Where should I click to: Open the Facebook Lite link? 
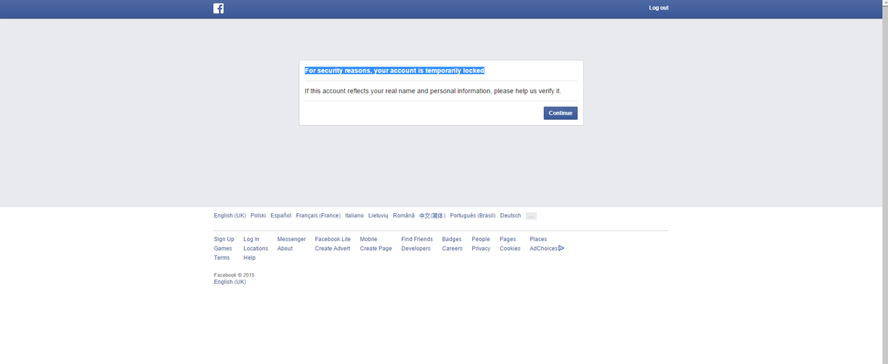pos(333,240)
